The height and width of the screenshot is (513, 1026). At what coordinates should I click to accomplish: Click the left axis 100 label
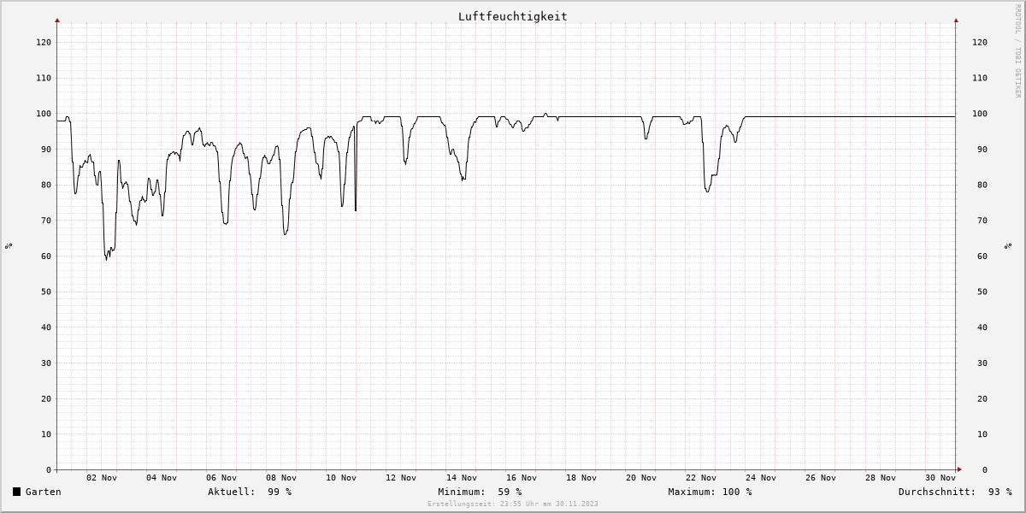(x=44, y=114)
